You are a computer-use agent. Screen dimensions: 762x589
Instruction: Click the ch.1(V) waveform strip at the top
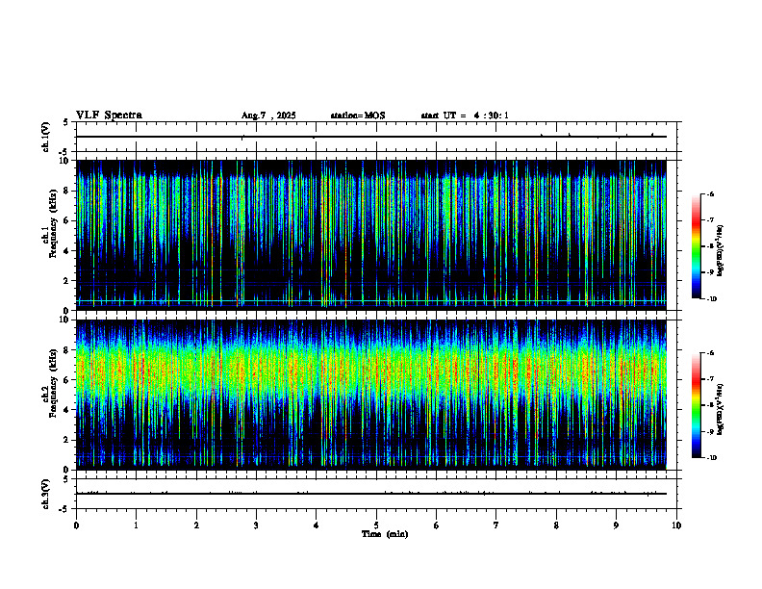click(376, 137)
